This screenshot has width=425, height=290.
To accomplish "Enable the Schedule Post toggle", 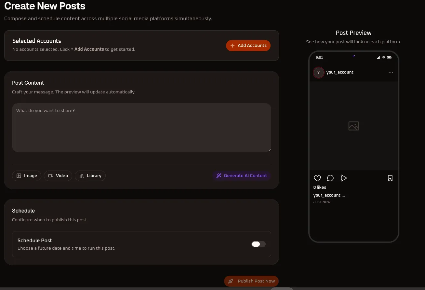I will tap(259, 244).
